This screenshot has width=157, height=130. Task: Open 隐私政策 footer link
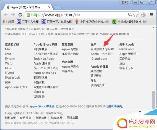click(10, 118)
